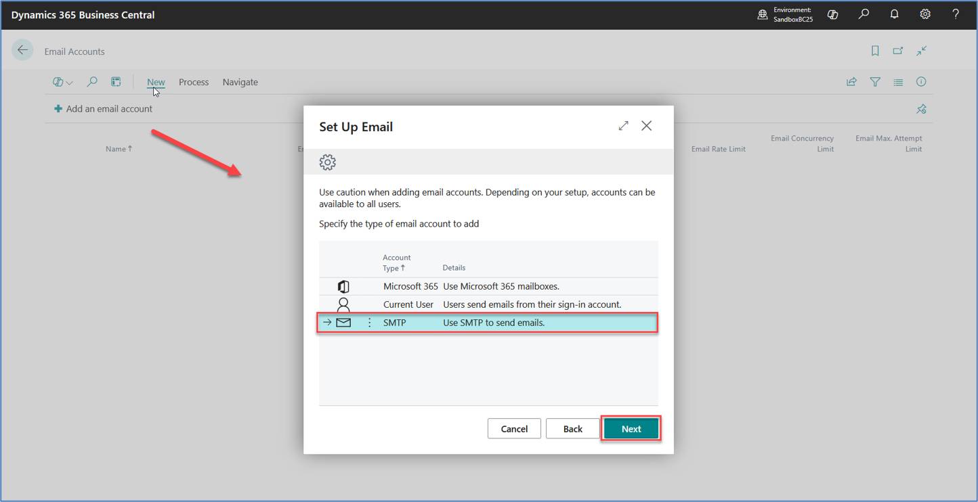
Task: Sort by the Account Type column
Action: coord(397,263)
